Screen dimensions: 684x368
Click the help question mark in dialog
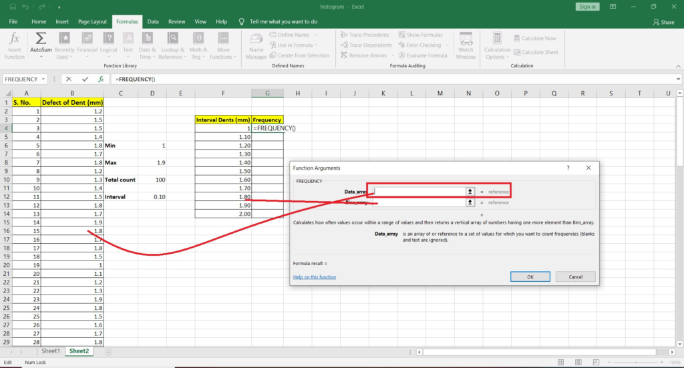[x=568, y=168]
